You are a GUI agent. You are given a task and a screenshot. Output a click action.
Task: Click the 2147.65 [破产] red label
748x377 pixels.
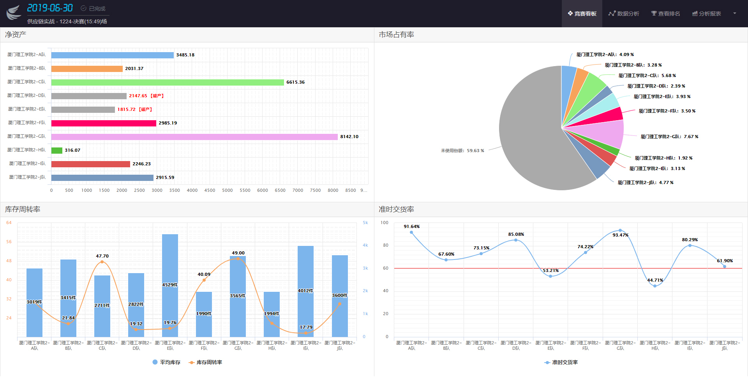coord(146,96)
